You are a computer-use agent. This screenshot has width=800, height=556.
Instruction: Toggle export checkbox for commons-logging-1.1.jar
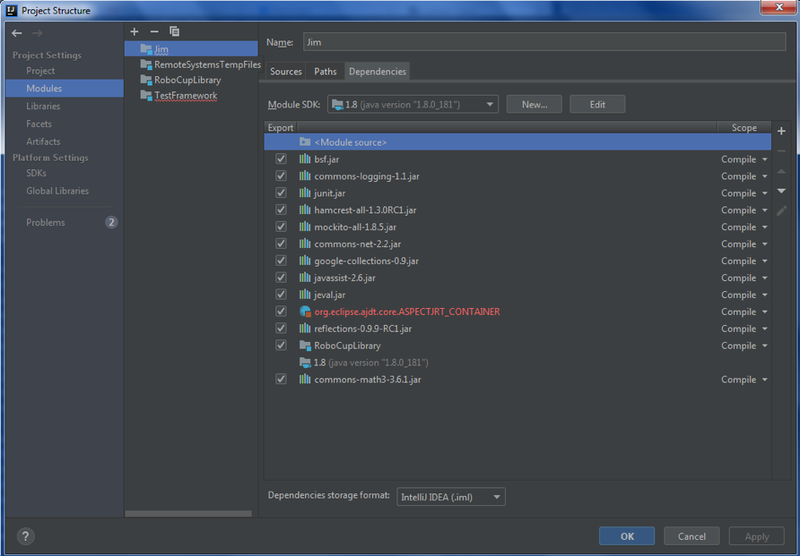point(281,176)
